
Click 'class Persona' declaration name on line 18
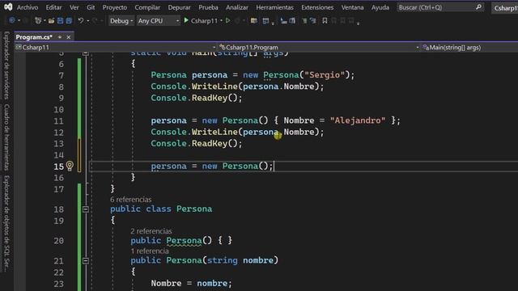[194, 209]
